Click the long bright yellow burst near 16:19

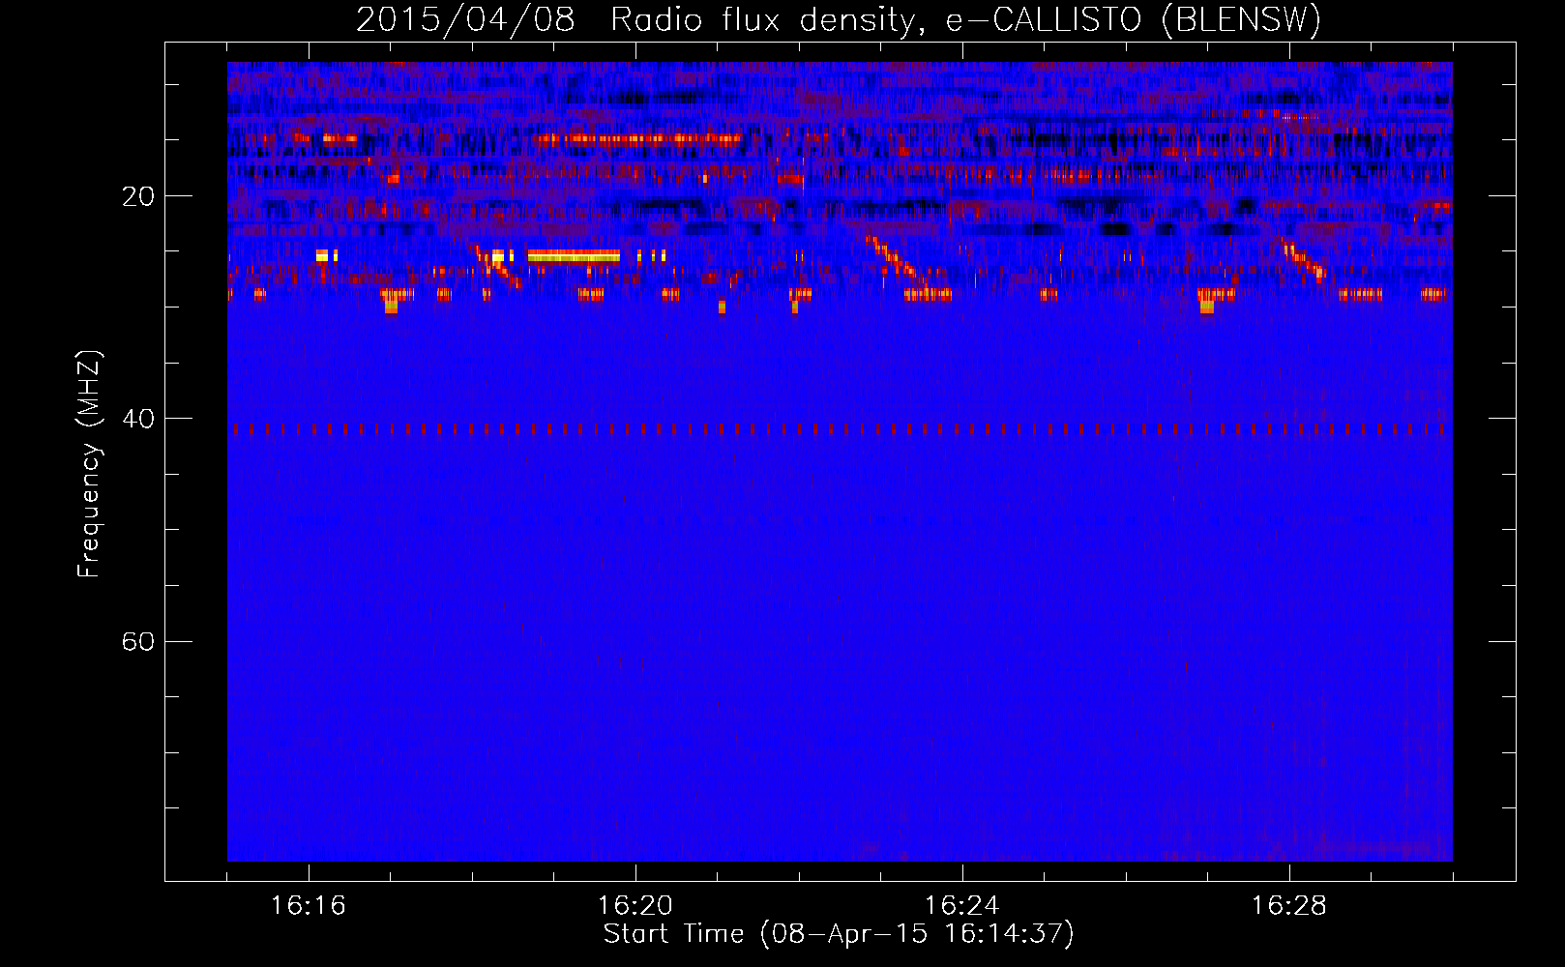click(574, 256)
